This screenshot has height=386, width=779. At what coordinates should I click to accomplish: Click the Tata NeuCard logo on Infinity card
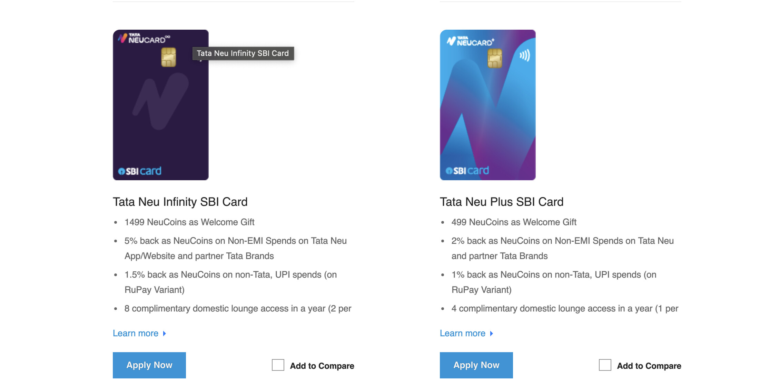tap(144, 38)
